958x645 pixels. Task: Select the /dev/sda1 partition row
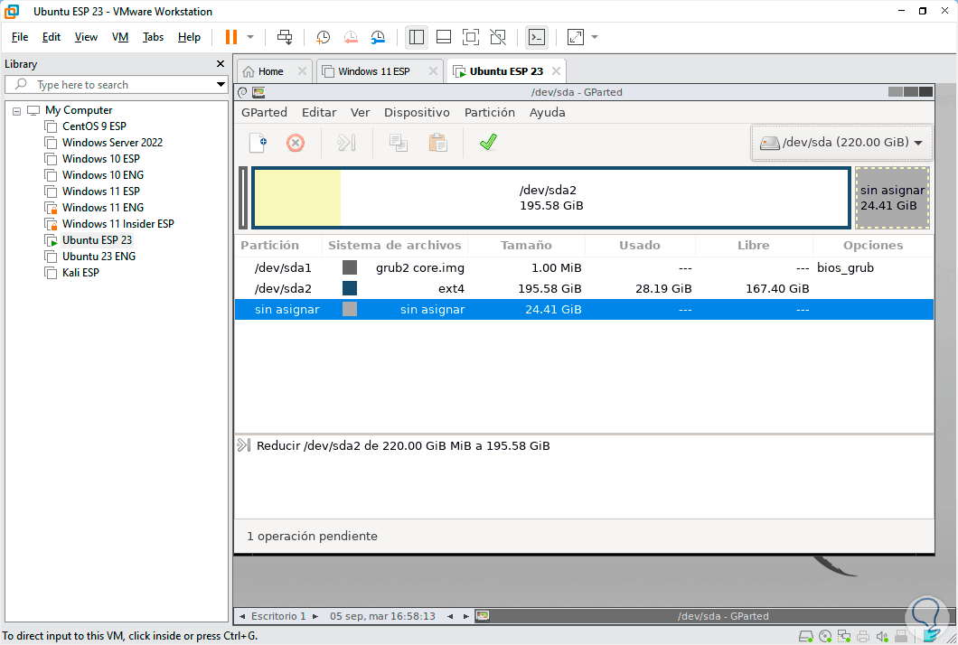point(584,268)
